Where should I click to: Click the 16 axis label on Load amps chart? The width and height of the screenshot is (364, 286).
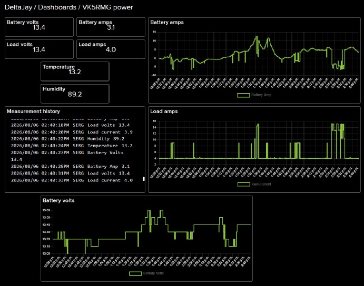point(154,121)
